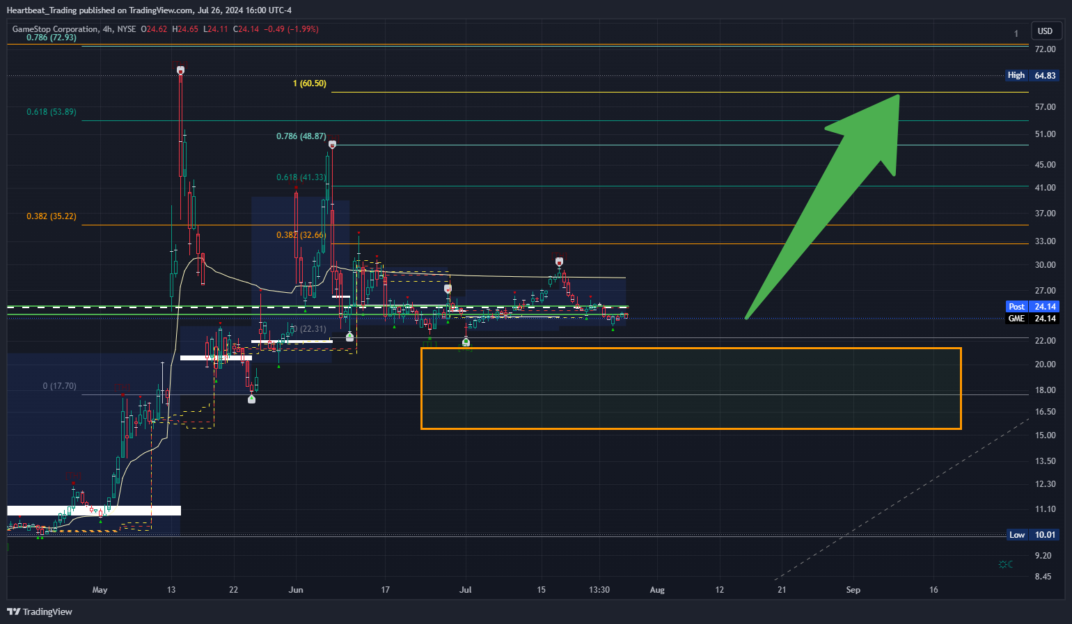The height and width of the screenshot is (624, 1072).
Task: Click the 18.00 price axis value
Action: point(1046,390)
